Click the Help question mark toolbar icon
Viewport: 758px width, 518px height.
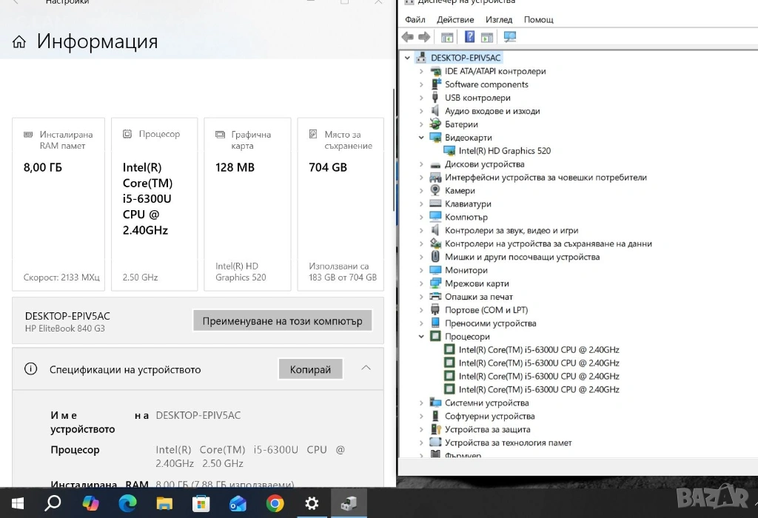coord(469,37)
